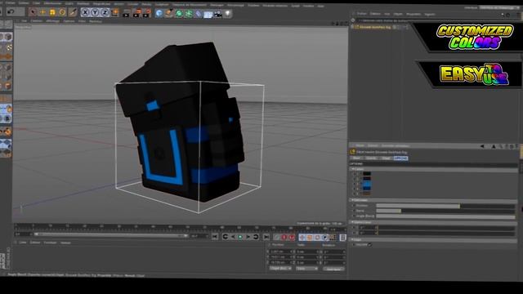
Task: Click the red record keyframe button
Action: pos(284,237)
